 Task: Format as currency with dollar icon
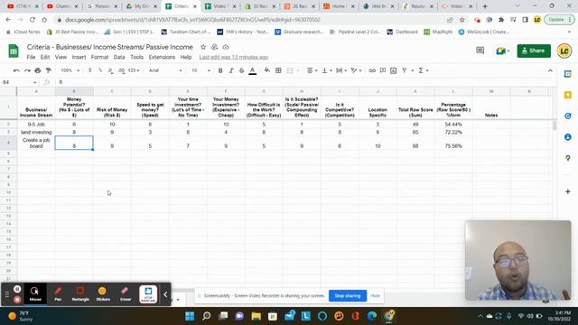(90, 70)
